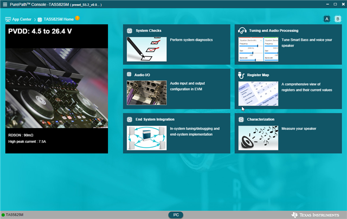347x219 pixels.
Task: Open End System Integration title
Action: [155, 119]
